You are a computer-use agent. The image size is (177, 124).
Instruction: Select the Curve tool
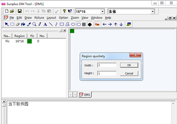point(56,24)
